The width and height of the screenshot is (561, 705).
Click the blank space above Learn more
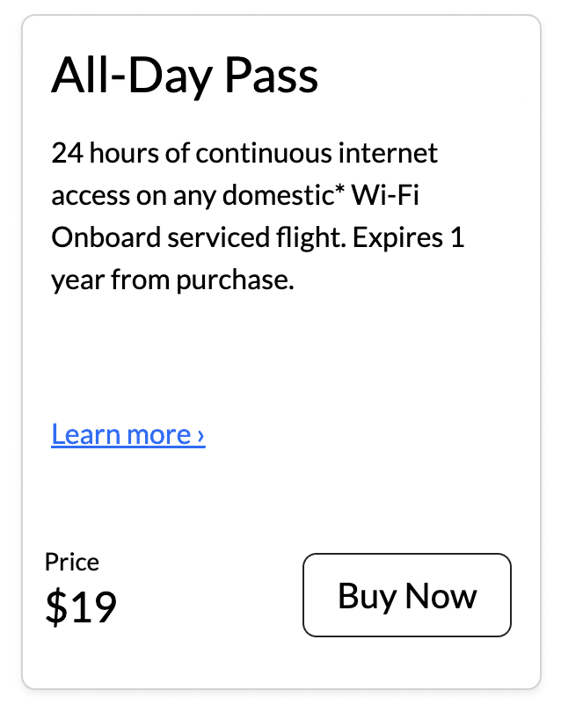pos(264,360)
